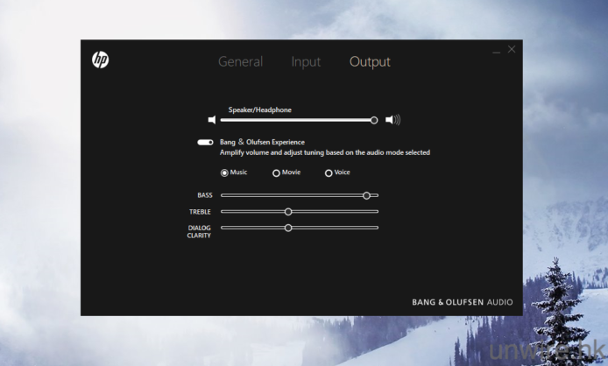Click the loud speaker icon with sound waves

392,120
